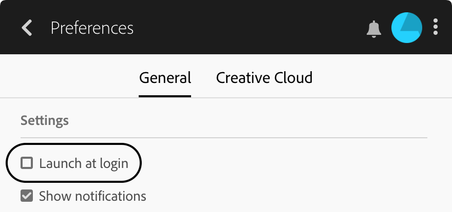Image resolution: width=452 pixels, height=212 pixels.
Task: Enable the Launch at login checkbox
Action: (x=26, y=163)
